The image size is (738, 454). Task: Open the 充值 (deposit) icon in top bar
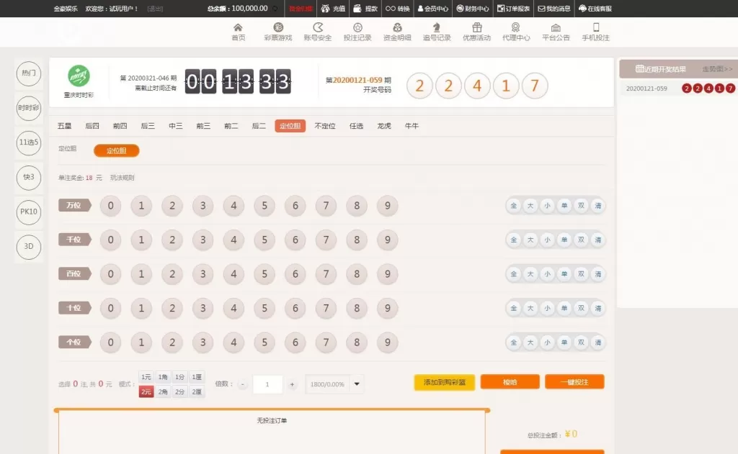click(x=332, y=9)
